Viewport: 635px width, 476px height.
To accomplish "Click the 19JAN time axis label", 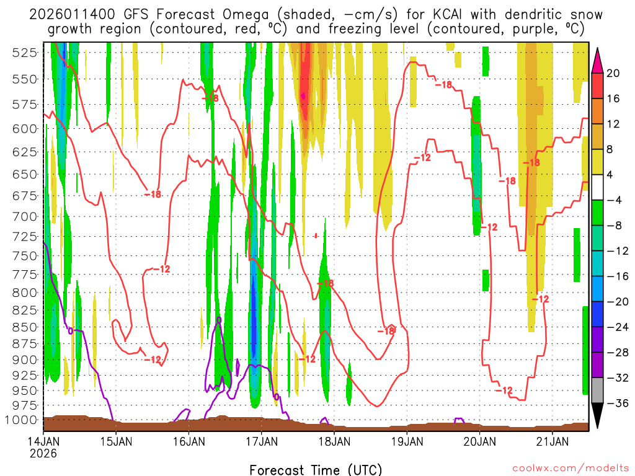I will point(407,441).
